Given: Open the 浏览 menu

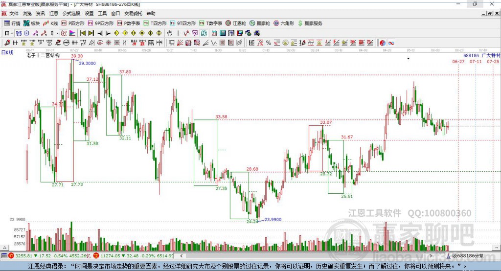Looking at the screenshot, I should coord(27,13).
